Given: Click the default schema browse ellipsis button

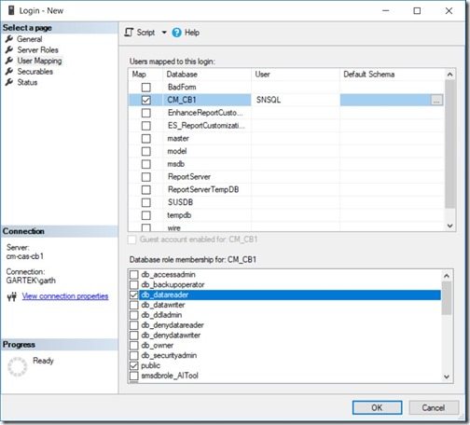Looking at the screenshot, I should point(436,100).
